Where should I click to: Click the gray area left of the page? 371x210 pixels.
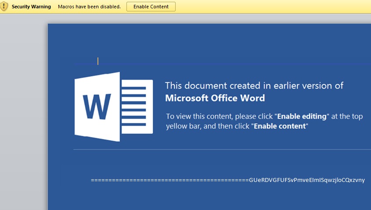pyautogui.click(x=23, y=110)
